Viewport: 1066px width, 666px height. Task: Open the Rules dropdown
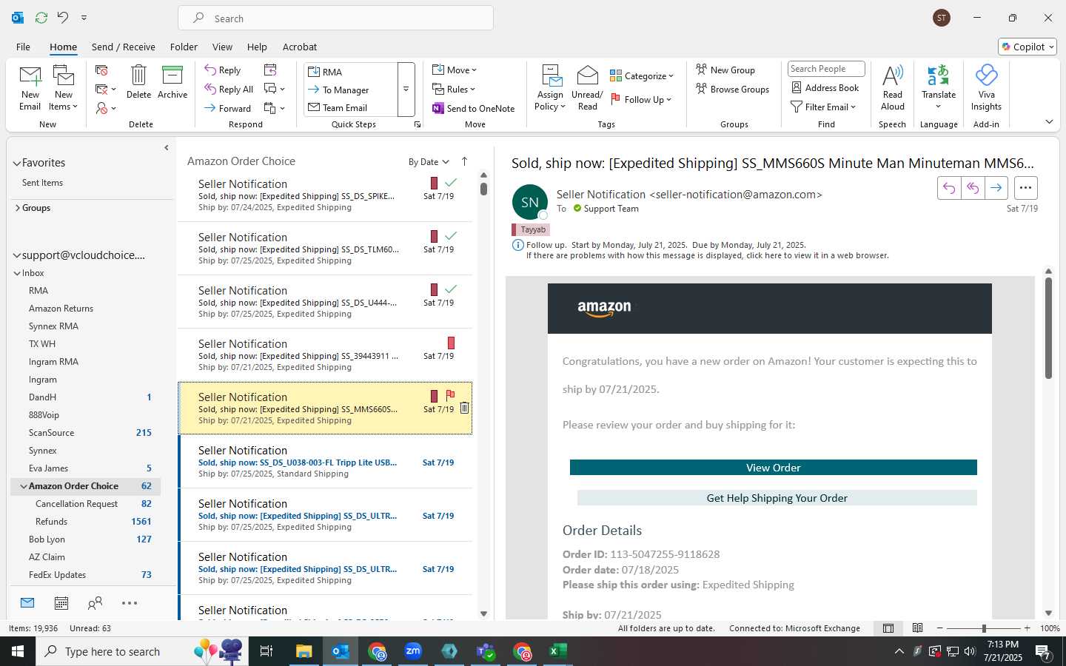(x=455, y=89)
